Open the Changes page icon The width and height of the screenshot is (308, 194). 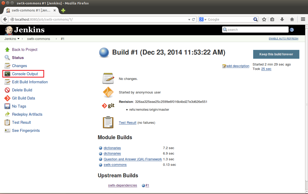pyautogui.click(x=7, y=66)
